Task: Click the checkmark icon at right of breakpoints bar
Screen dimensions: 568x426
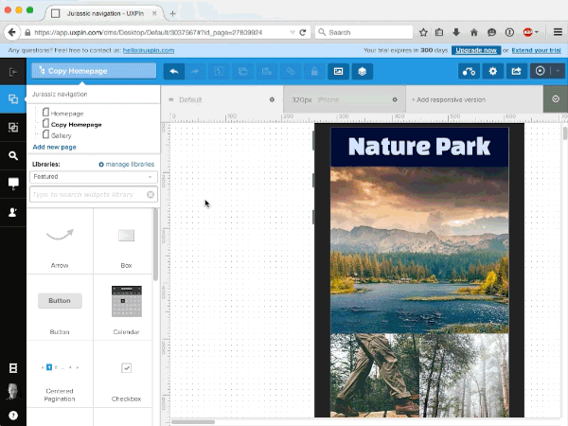Action: click(x=556, y=98)
